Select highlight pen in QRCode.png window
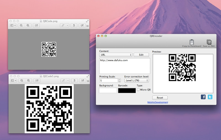This screenshot has width=221, height=140. pos(63,25)
